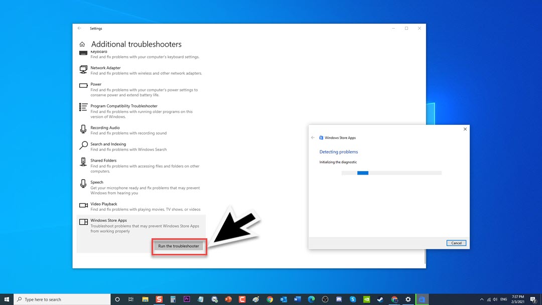Open NVIDIA app from the taskbar
Screen dimensions: 542x305
tap(366, 299)
